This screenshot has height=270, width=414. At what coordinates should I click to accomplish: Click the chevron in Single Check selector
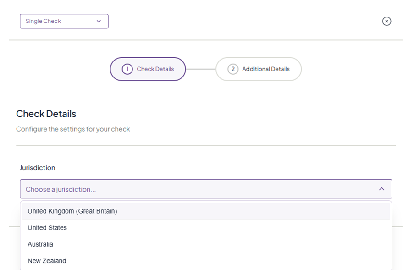click(x=99, y=21)
